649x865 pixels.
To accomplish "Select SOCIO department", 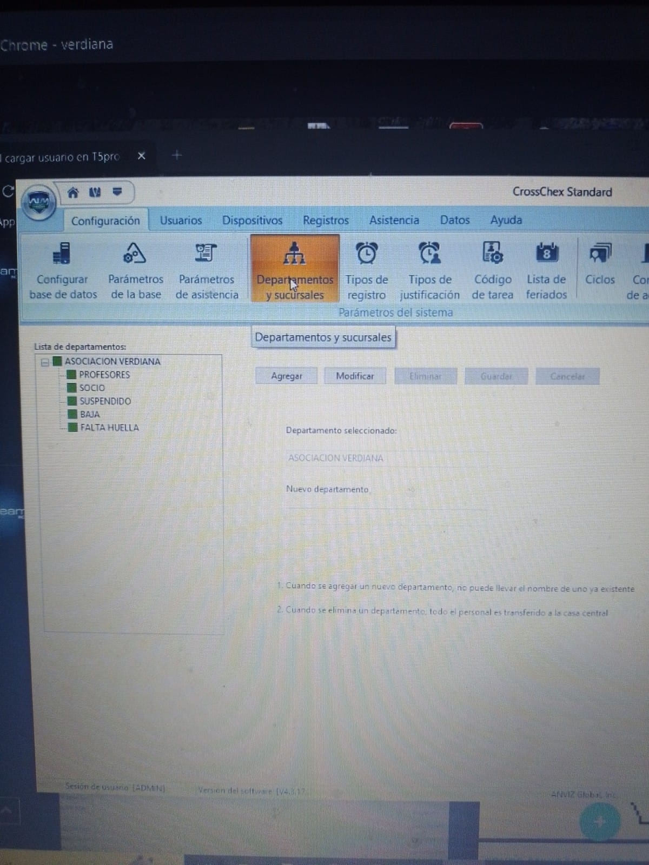I will pos(92,388).
